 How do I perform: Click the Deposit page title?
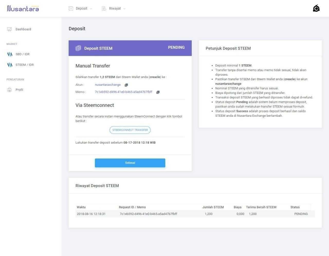pyautogui.click(x=77, y=29)
